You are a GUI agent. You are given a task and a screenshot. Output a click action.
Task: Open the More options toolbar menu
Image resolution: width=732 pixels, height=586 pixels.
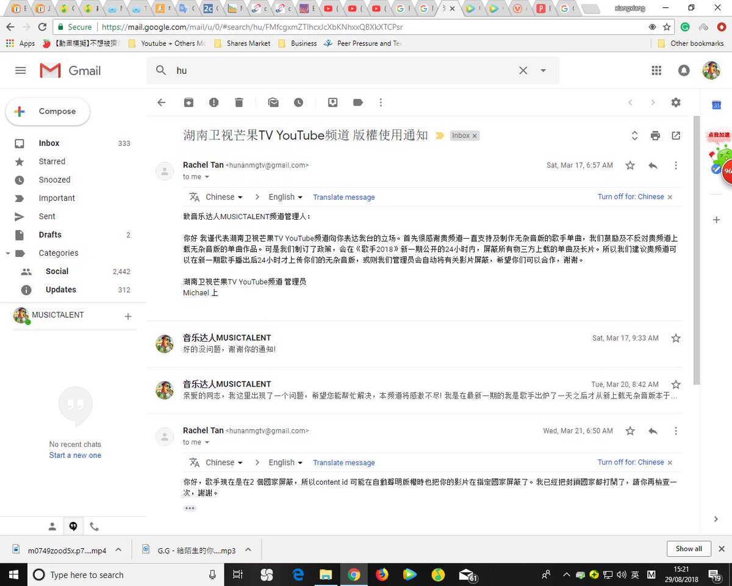[381, 103]
